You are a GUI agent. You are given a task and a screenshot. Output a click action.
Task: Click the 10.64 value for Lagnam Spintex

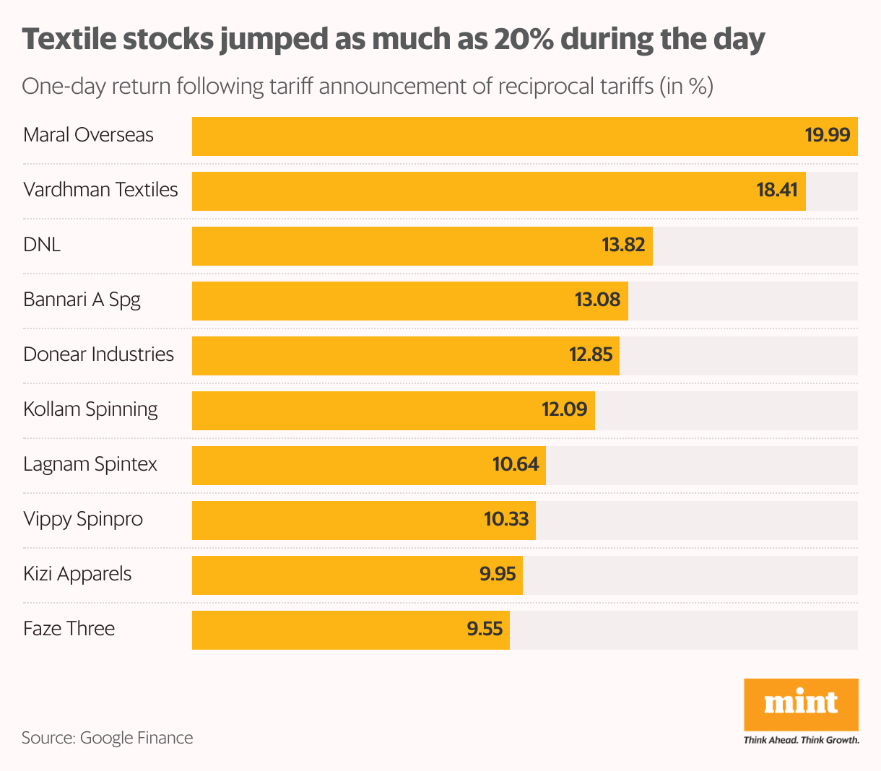[516, 464]
